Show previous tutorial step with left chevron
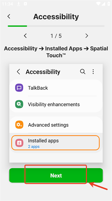112x201 pixels. click(x=25, y=36)
